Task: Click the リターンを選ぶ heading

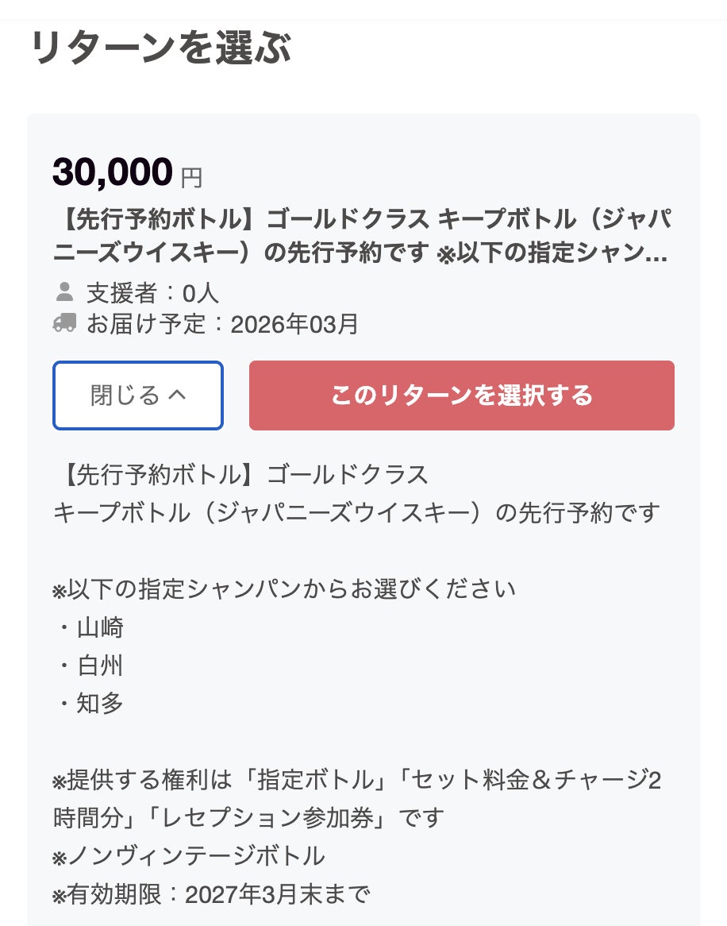Action: point(161,48)
